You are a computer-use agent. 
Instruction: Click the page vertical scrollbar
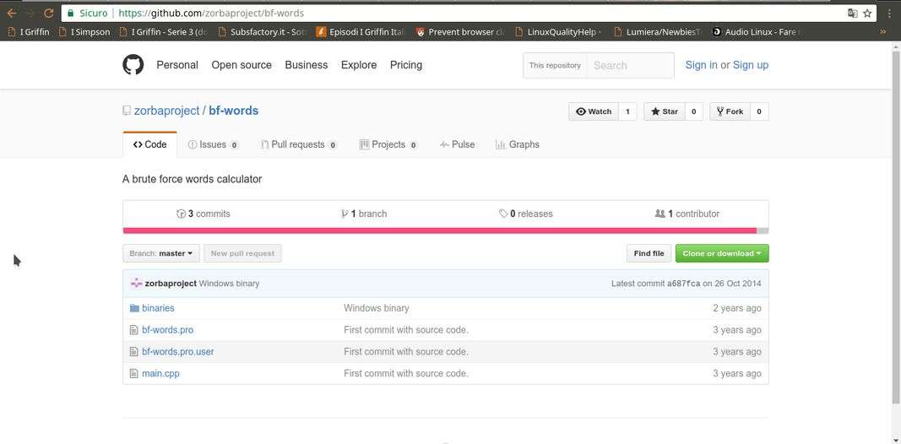pos(896,227)
